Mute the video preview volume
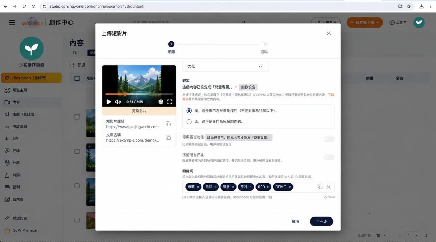This screenshot has width=436, height=242. (x=118, y=102)
